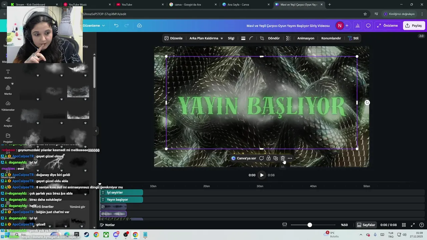The height and width of the screenshot is (240, 427).
Task: Bookmark the page with the star icon
Action: pyautogui.click(x=365, y=14)
